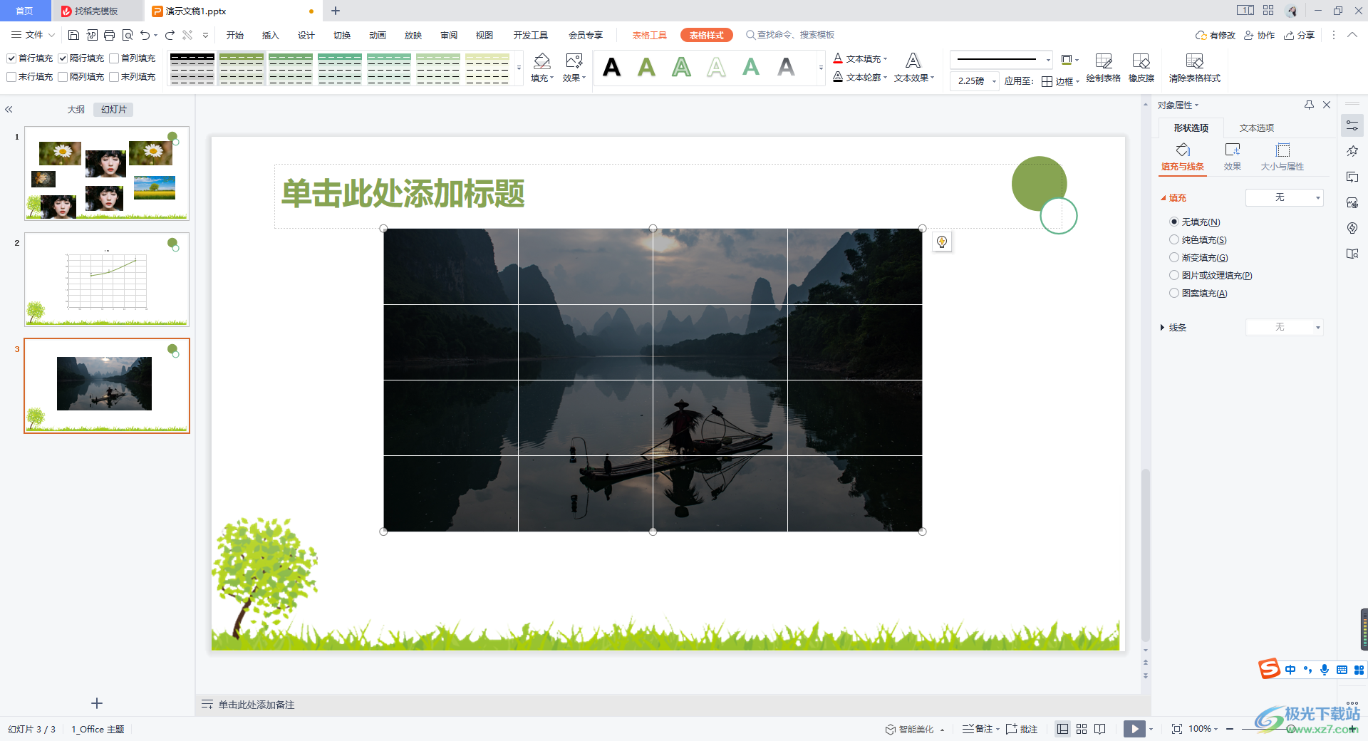Enable last row fill (末行填充) checkbox

pyautogui.click(x=11, y=77)
